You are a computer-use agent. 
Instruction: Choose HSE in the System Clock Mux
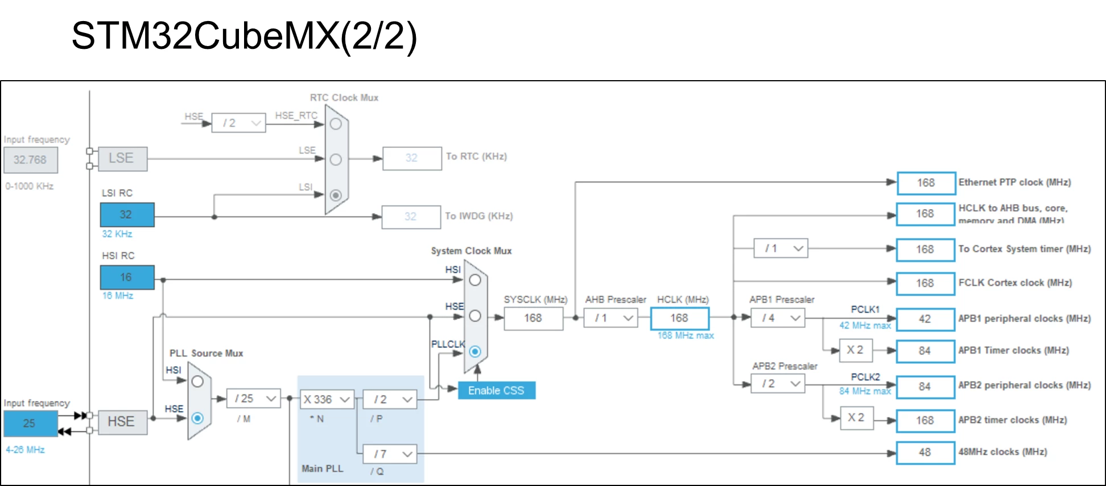click(475, 316)
